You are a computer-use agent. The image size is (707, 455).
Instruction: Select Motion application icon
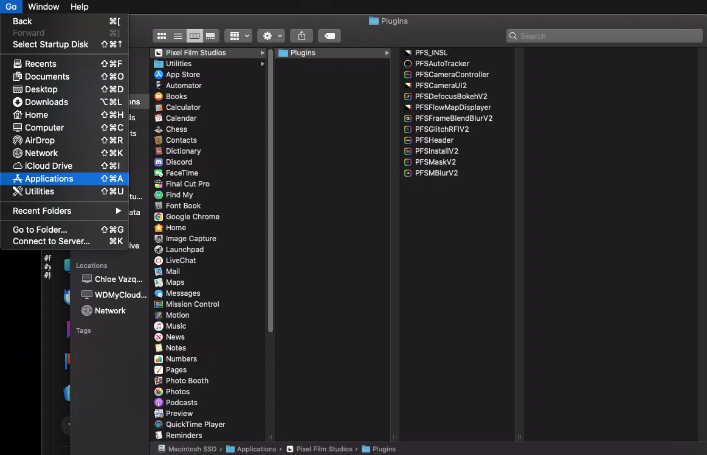point(159,315)
